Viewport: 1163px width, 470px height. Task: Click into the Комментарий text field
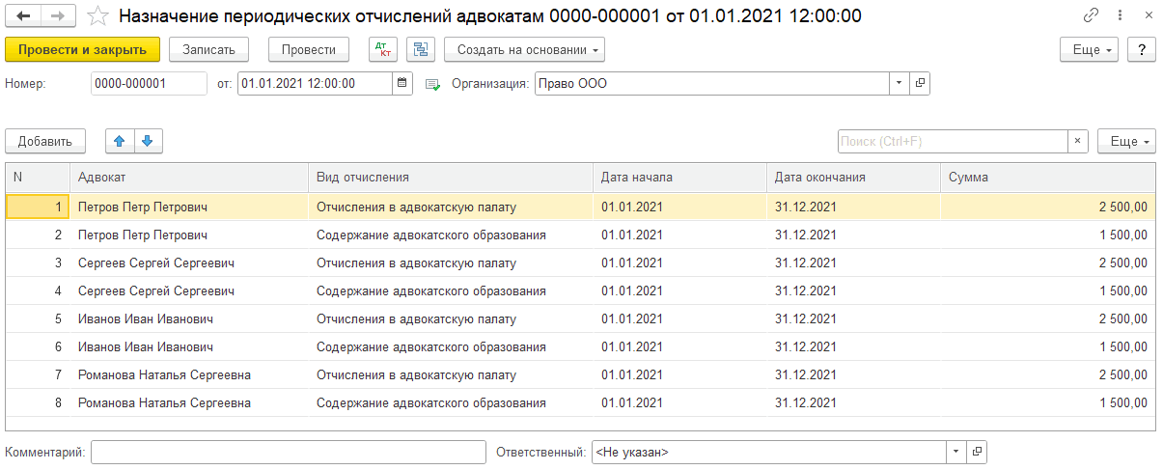coord(289,452)
